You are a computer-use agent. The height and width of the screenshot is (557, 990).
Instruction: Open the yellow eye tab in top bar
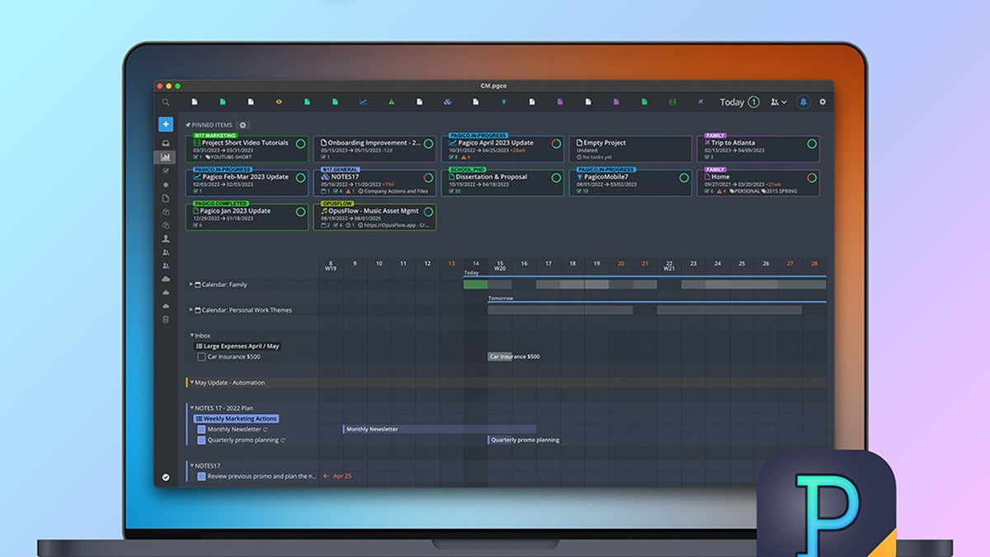coord(279,101)
